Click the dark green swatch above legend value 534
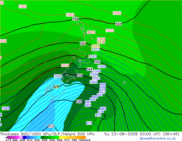The height and width of the screenshot is (141, 182). point(43,137)
